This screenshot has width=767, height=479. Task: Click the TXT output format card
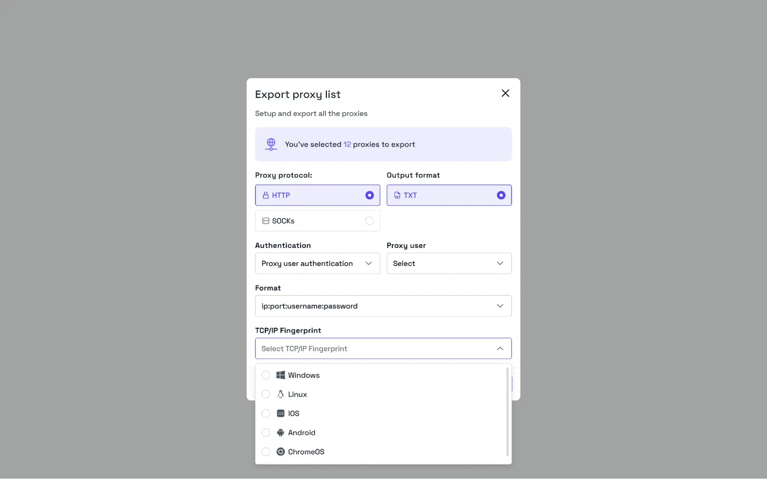tap(449, 195)
